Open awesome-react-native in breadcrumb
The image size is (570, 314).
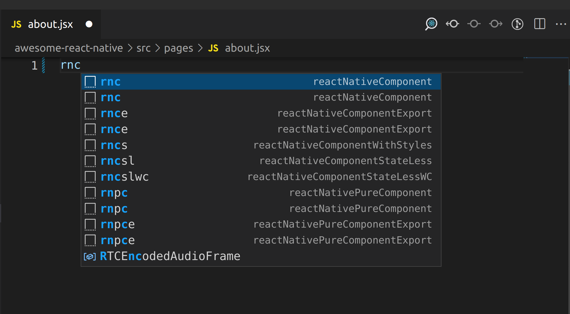[69, 48]
